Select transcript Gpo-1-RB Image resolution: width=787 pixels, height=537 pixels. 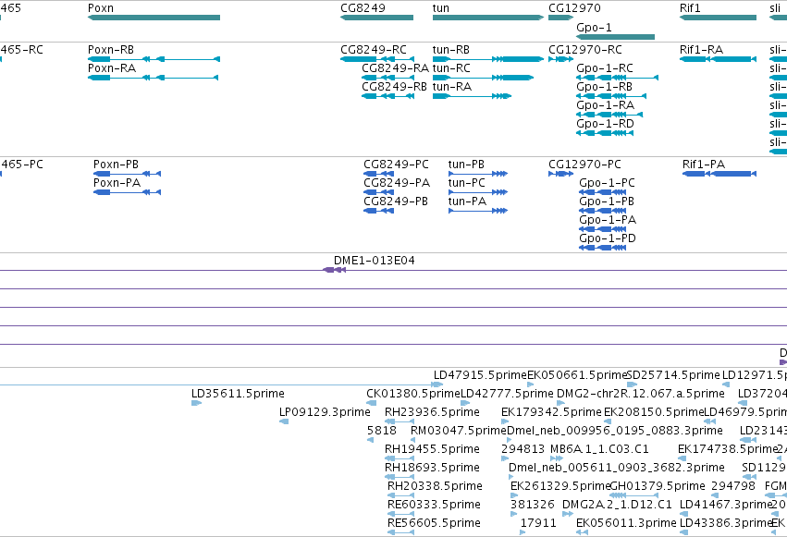[x=611, y=96]
